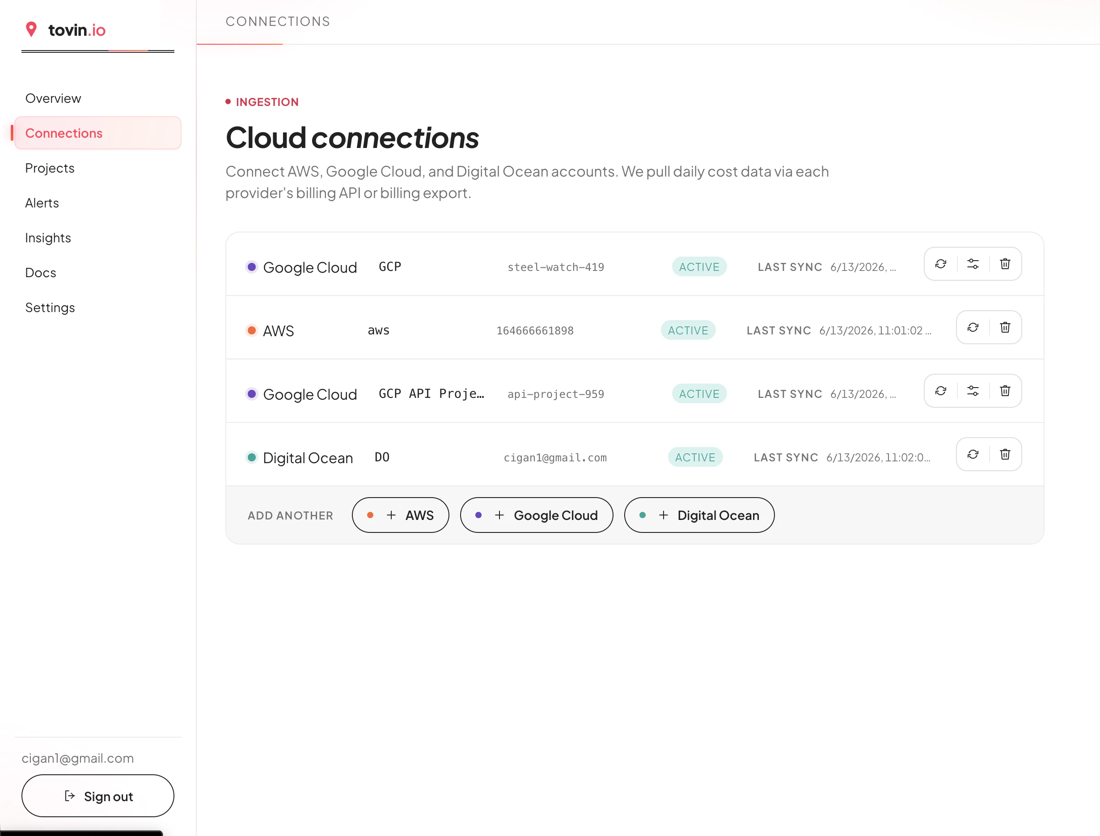Click the Digital Ocean provider label
This screenshot has width=1100, height=836.
click(308, 458)
